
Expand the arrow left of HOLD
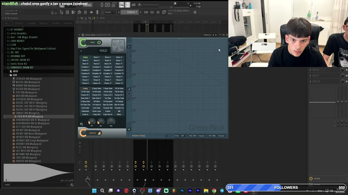81,51
